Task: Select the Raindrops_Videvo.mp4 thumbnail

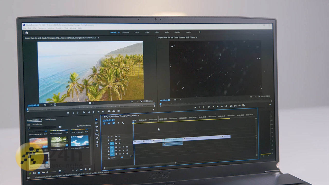Action: click(x=59, y=142)
